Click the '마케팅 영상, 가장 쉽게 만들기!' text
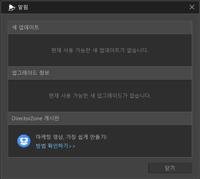200x179 pixels. click(x=71, y=137)
